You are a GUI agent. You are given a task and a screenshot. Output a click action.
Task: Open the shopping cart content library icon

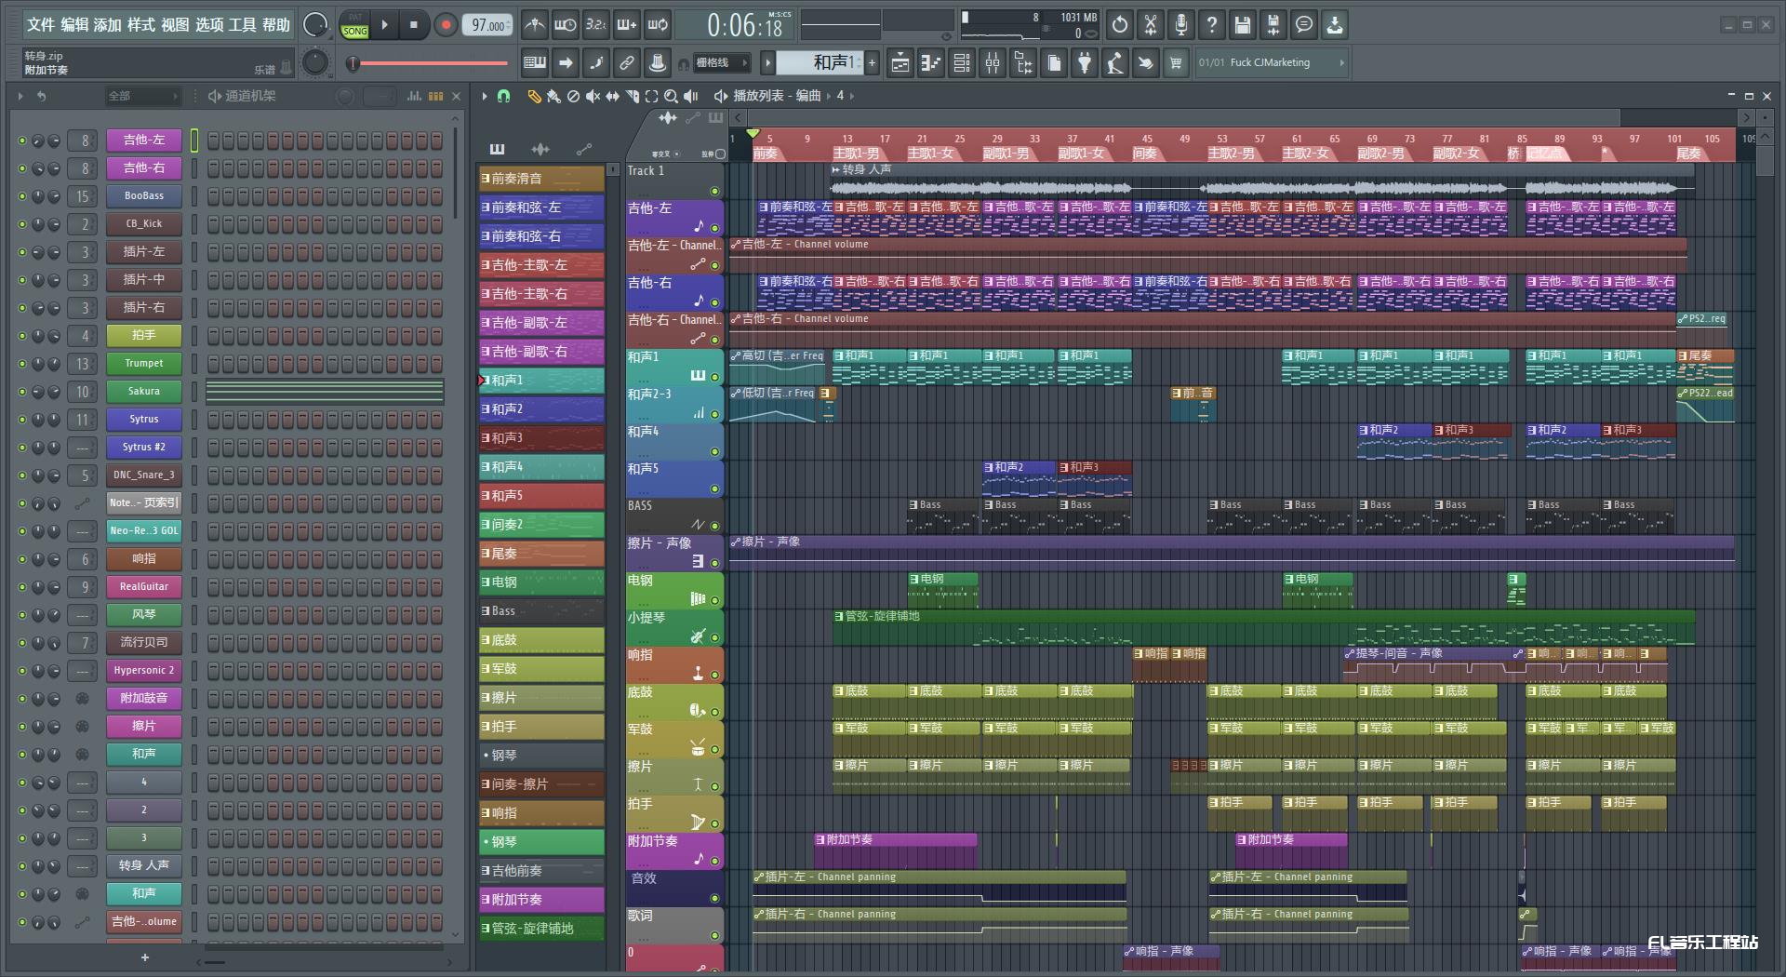(1176, 62)
